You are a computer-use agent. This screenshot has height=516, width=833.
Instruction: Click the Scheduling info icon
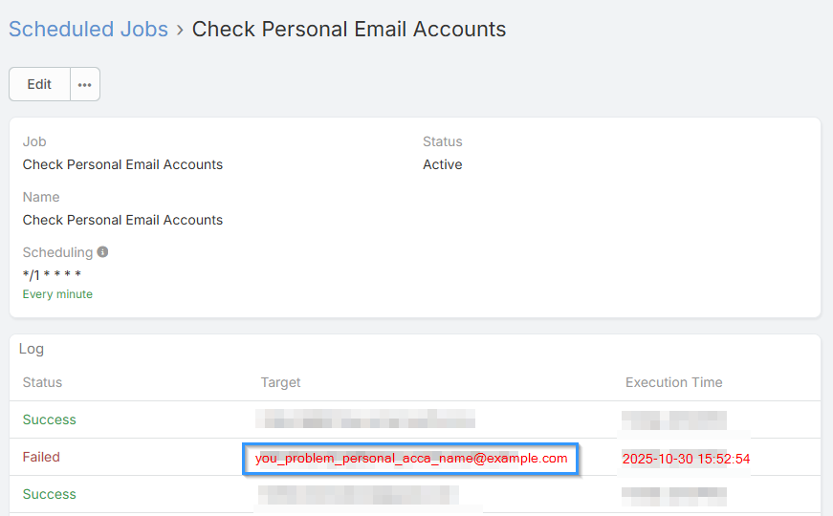102,252
